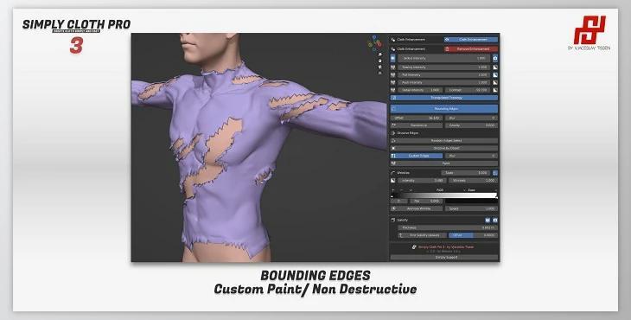Click the Triangulated Topology button
This screenshot has width=631, height=320.
click(444, 98)
